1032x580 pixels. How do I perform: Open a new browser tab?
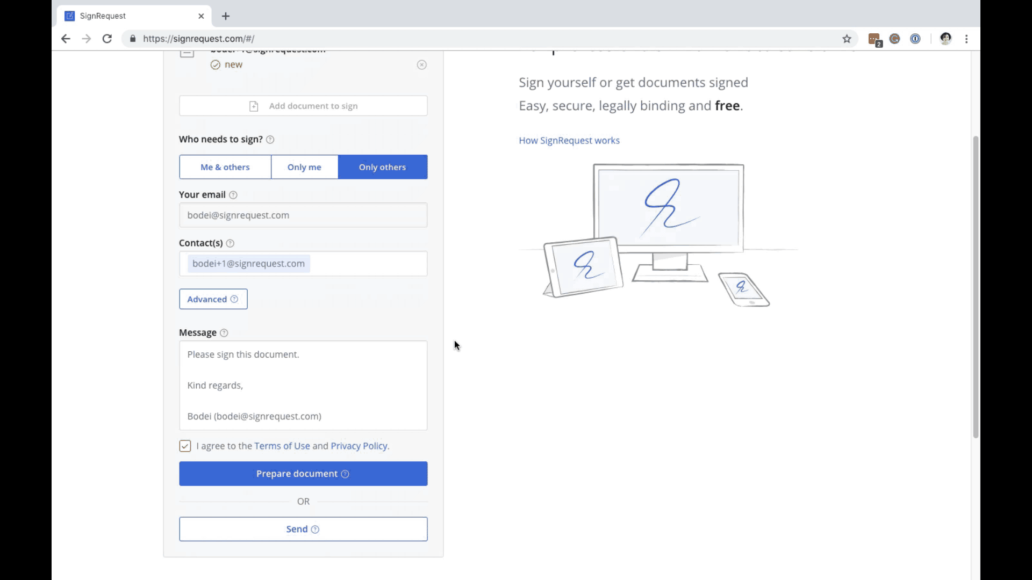[x=226, y=16]
